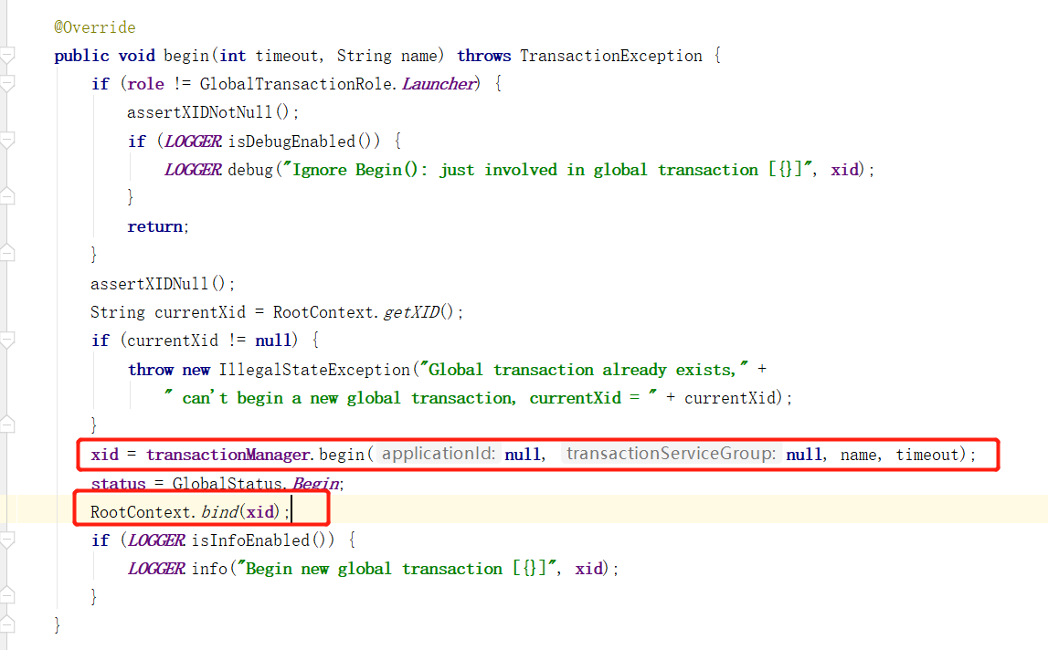This screenshot has height=650, width=1048.
Task: Click "currentXid" in the String declaration line
Action: pyautogui.click(x=200, y=312)
